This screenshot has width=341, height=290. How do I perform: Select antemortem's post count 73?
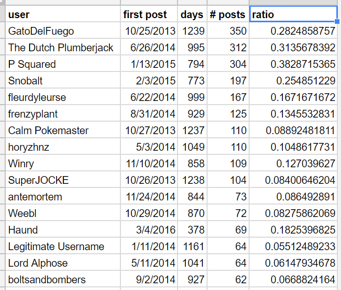click(228, 197)
